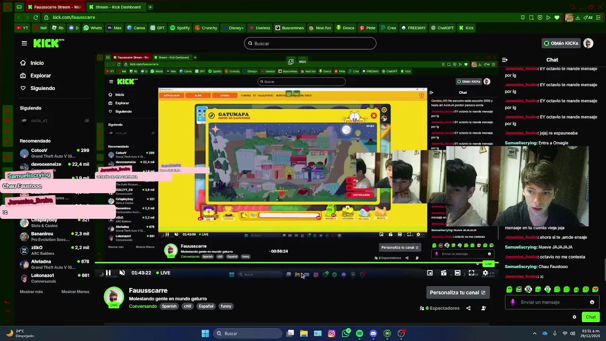Open the browser main menu icon
Screen dimensions: 606x341
[x=599, y=18]
